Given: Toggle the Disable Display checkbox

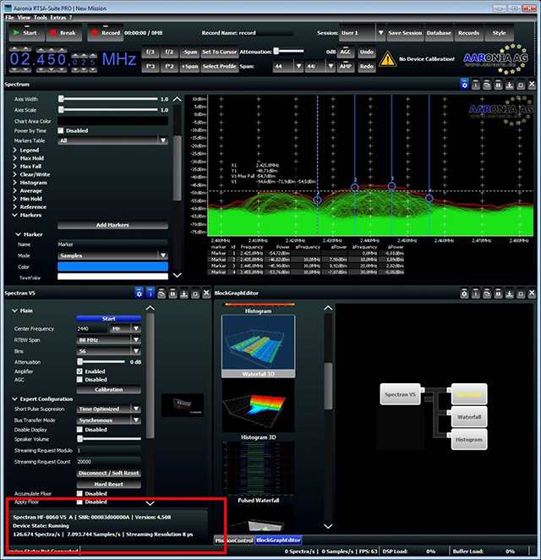Looking at the screenshot, I should tap(79, 430).
